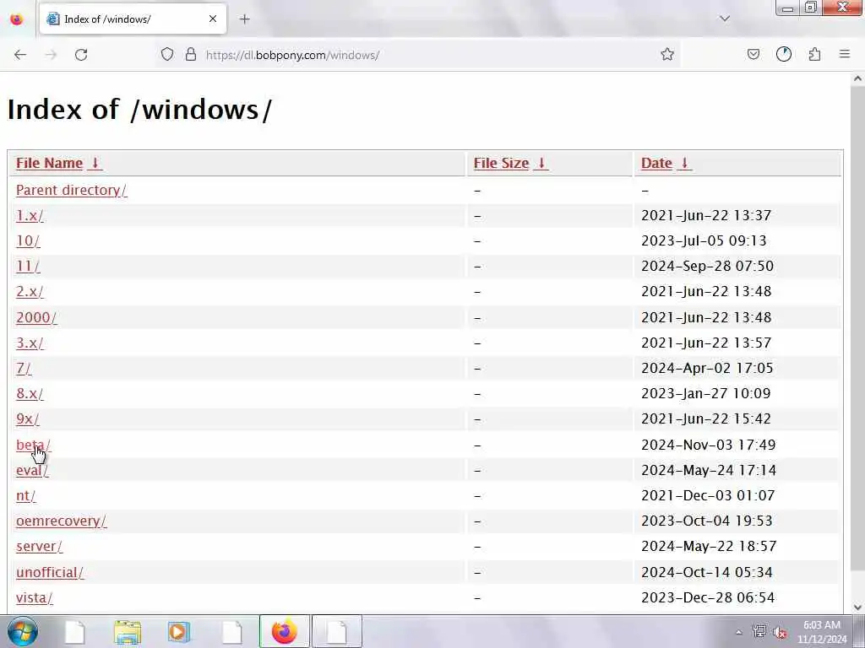Open a new tab with the plus button
This screenshot has width=865, height=648.
point(245,19)
